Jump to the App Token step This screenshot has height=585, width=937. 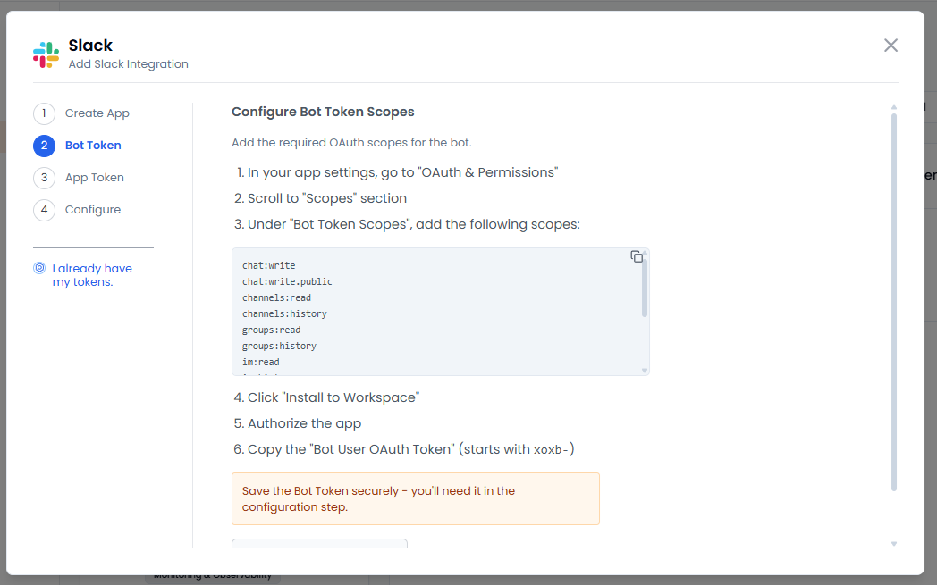point(95,178)
